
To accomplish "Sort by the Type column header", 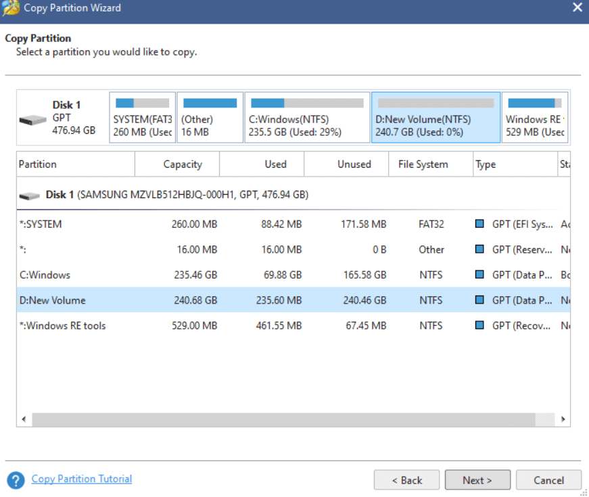I will 515,164.
